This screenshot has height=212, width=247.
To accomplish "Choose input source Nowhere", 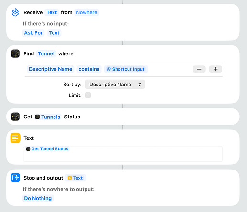I will (86, 12).
